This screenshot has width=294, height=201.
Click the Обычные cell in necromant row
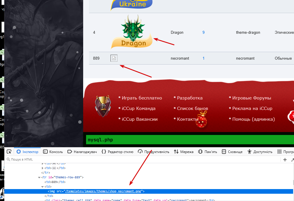[x=283, y=58]
